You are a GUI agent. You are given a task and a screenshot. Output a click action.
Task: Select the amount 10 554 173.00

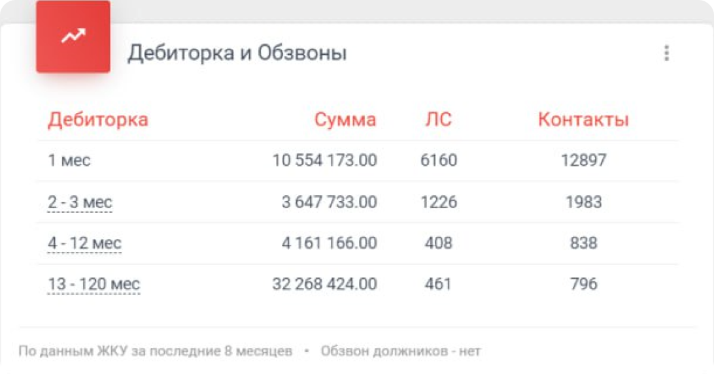click(x=325, y=161)
